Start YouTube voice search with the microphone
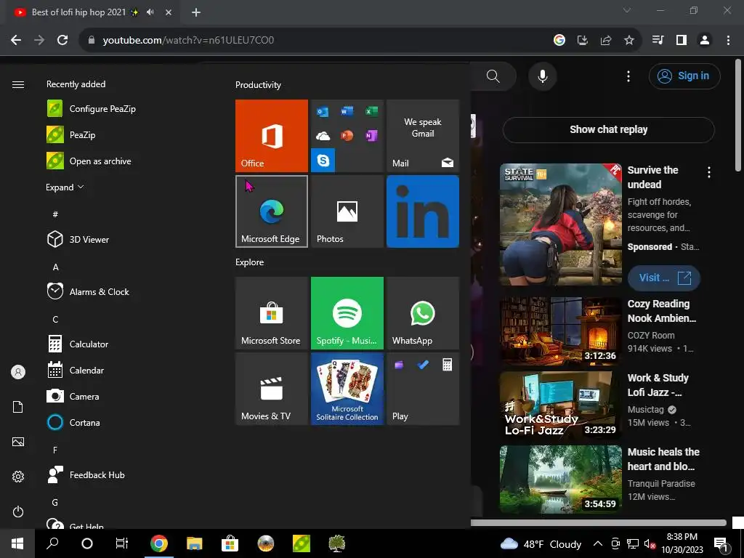Screen dimensions: 744x558 [542, 76]
